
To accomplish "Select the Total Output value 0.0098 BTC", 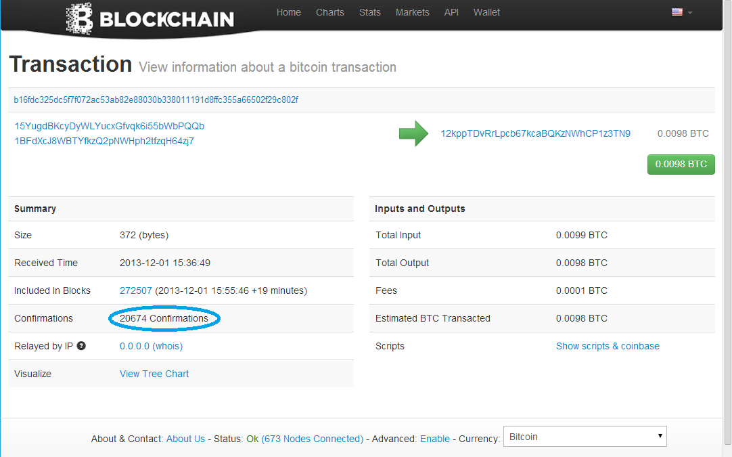I will (x=582, y=263).
